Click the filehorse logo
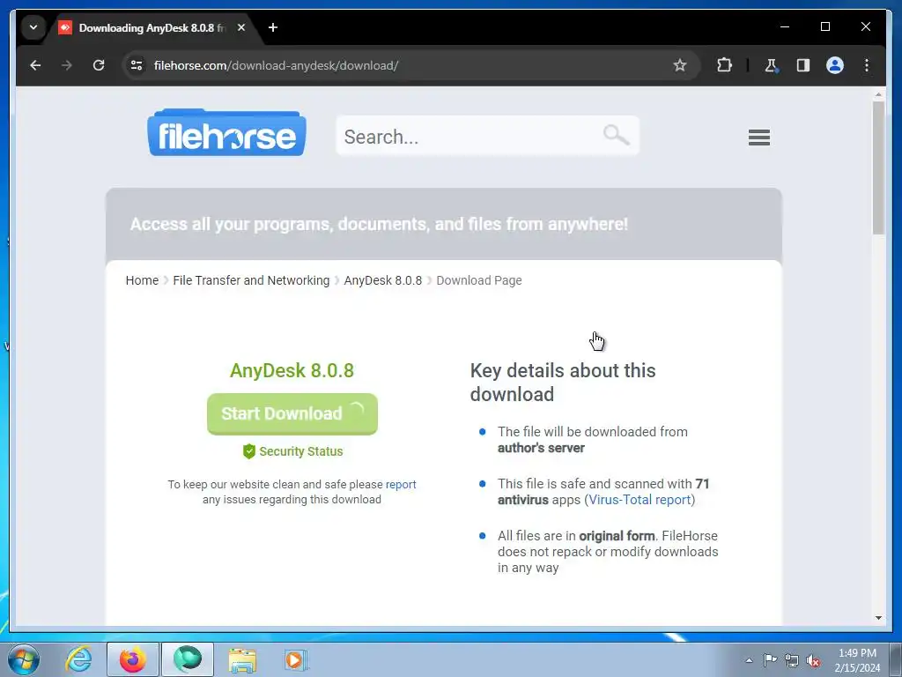902x677 pixels. pos(226,132)
